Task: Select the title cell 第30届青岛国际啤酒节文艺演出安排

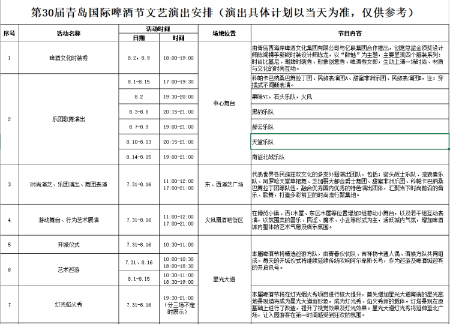Action: (x=225, y=12)
